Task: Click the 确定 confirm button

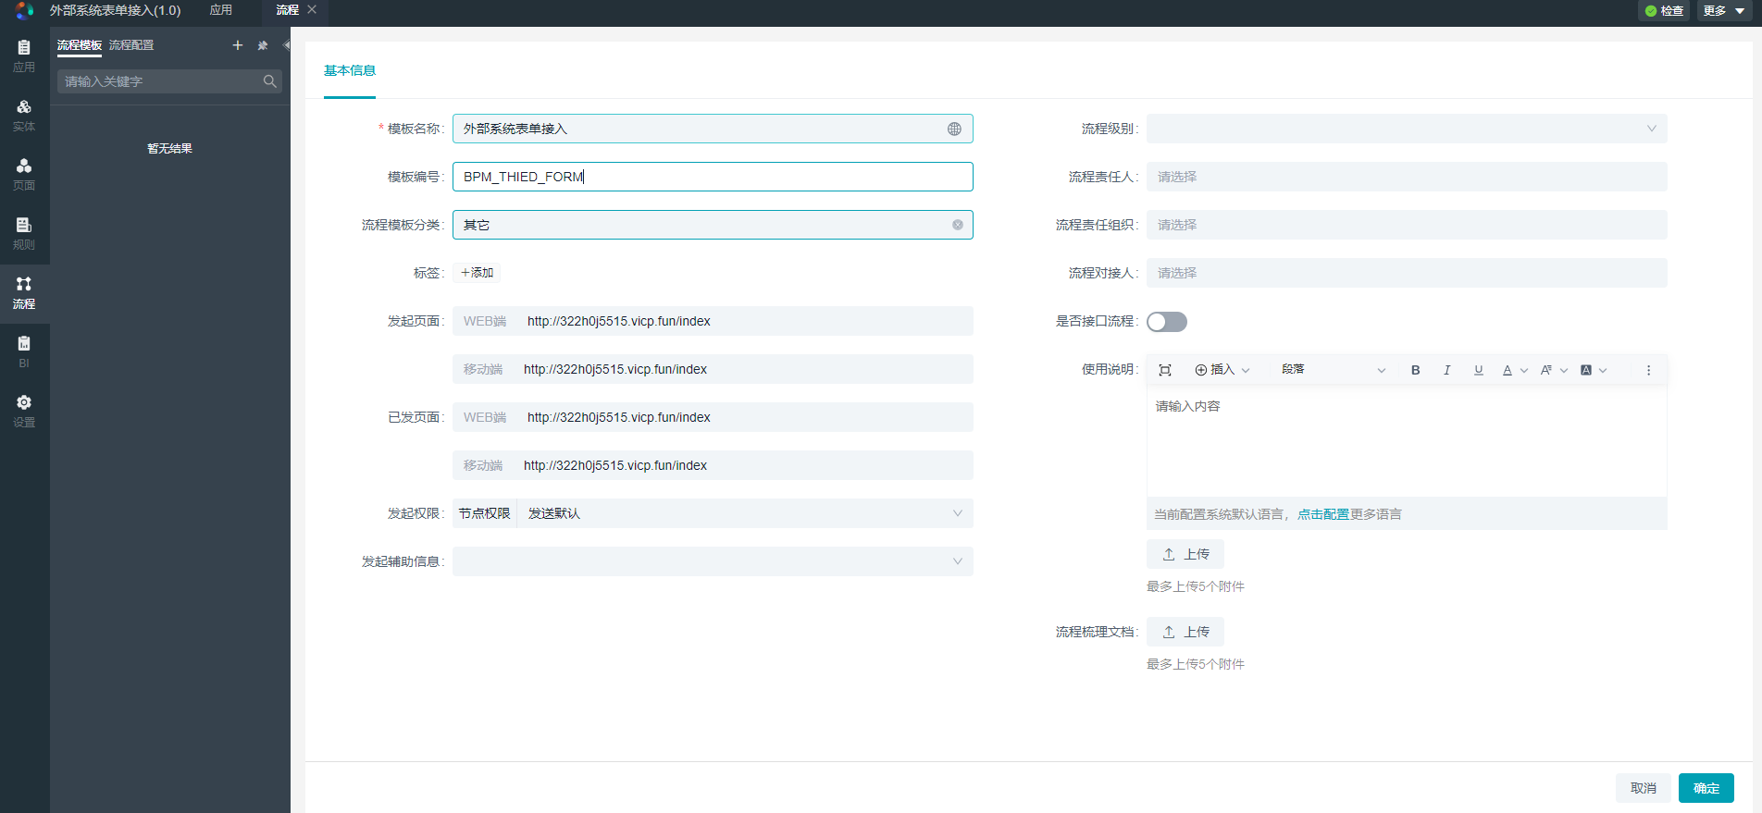Action: [1706, 788]
